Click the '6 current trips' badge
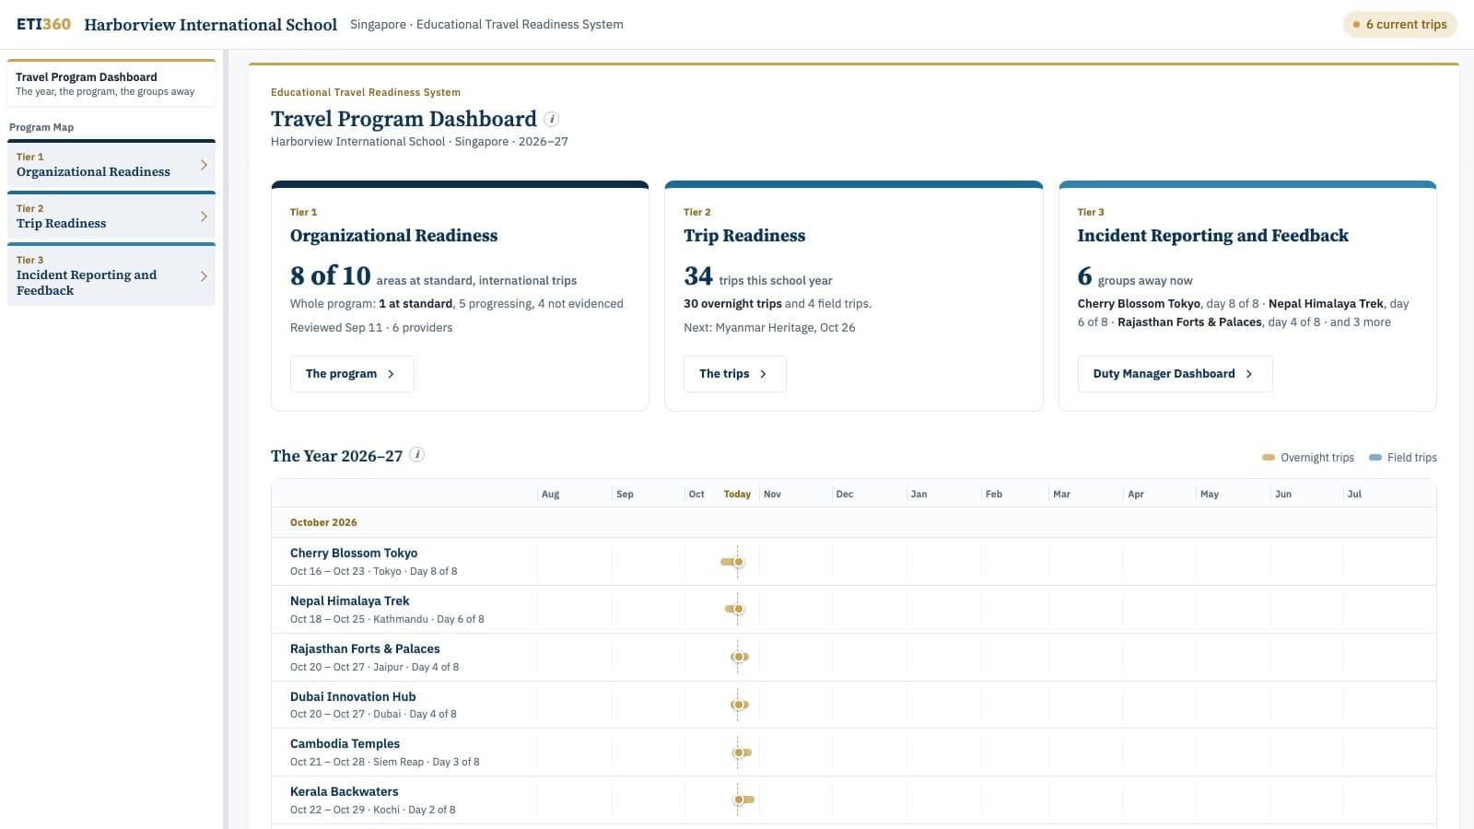Image resolution: width=1474 pixels, height=829 pixels. tap(1399, 24)
